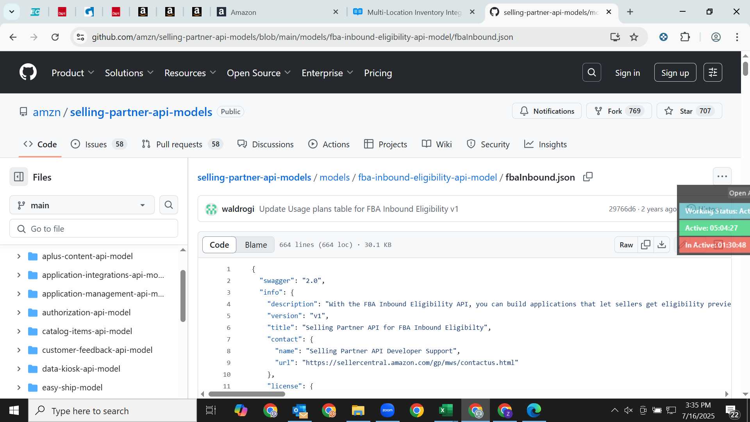
Task: Open Chrome profile avatar icon
Action: pos(716,37)
